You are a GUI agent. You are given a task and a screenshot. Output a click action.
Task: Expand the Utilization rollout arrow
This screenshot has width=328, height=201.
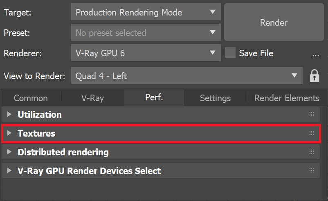coord(9,114)
